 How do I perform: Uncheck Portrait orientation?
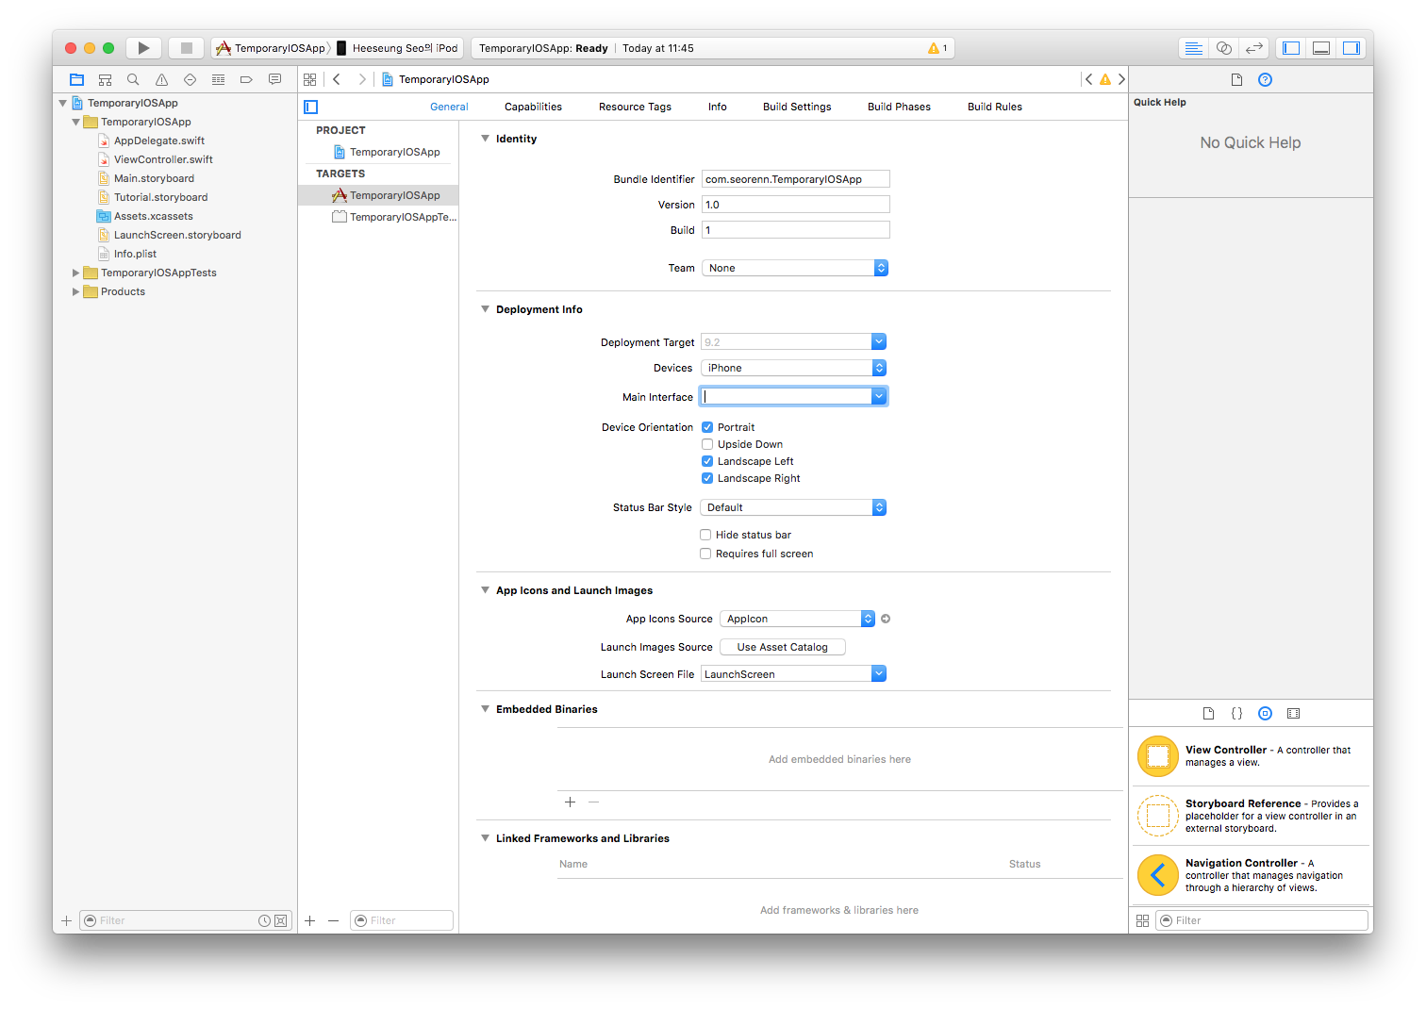[707, 427]
